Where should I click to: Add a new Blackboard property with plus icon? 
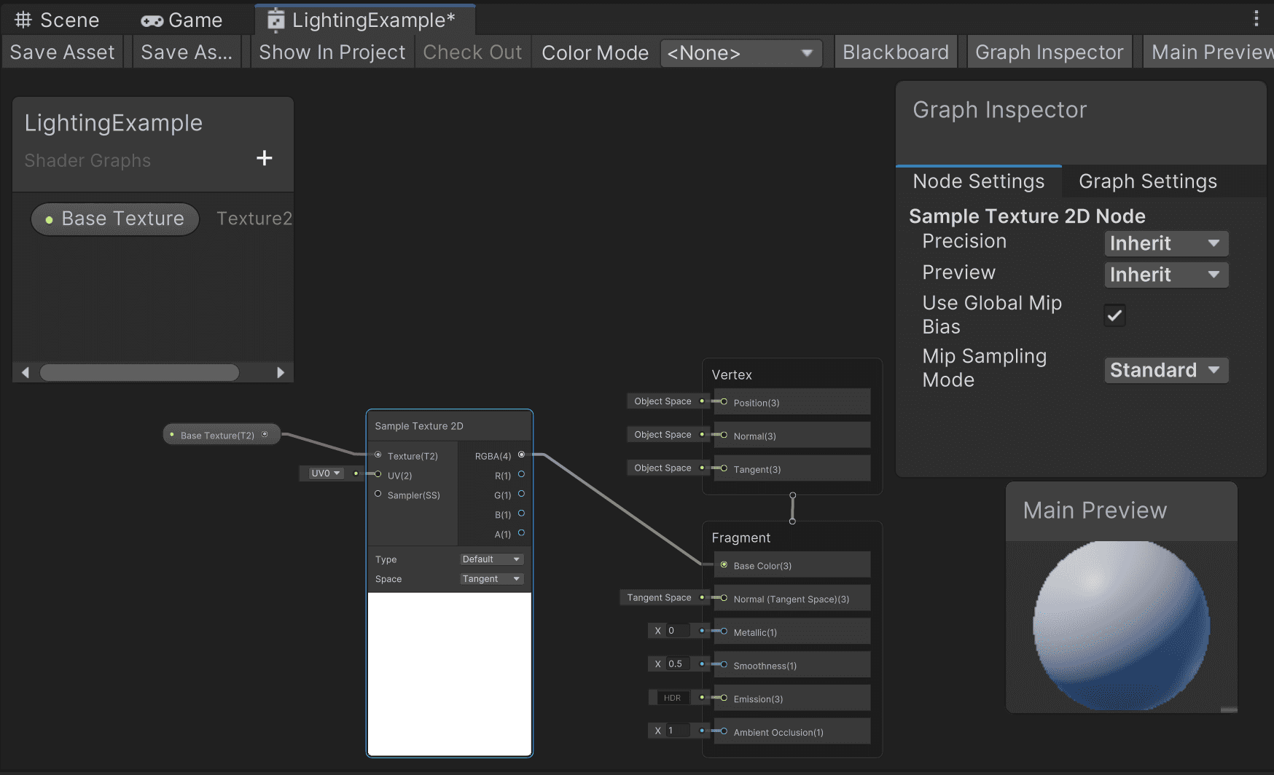[264, 158]
